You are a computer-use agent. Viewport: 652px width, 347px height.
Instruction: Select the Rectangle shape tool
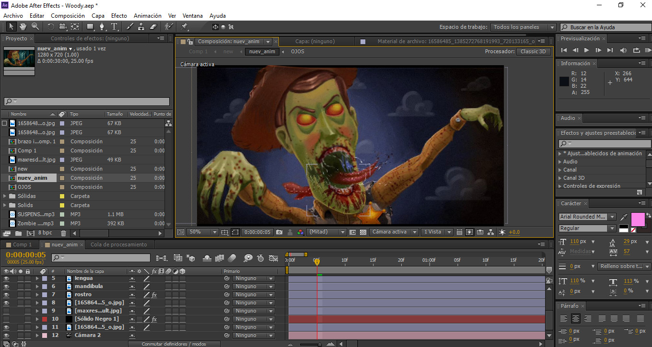click(90, 26)
